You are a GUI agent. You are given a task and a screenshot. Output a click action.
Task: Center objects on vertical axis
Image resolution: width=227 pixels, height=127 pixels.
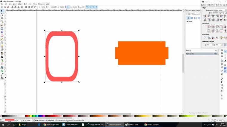[x=213, y=16]
